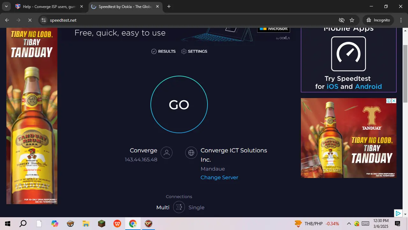Select the Single connections option

tap(196, 208)
